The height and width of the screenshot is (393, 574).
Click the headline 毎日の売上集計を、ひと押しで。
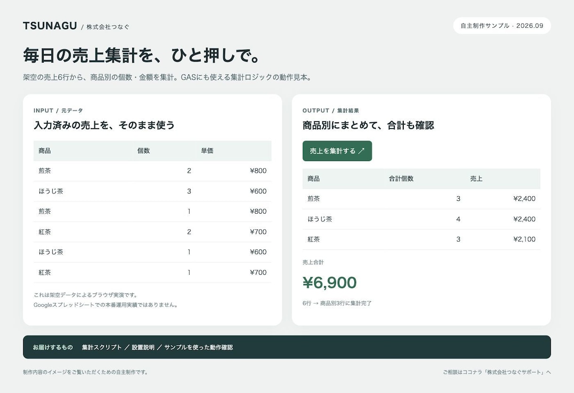pyautogui.click(x=142, y=56)
